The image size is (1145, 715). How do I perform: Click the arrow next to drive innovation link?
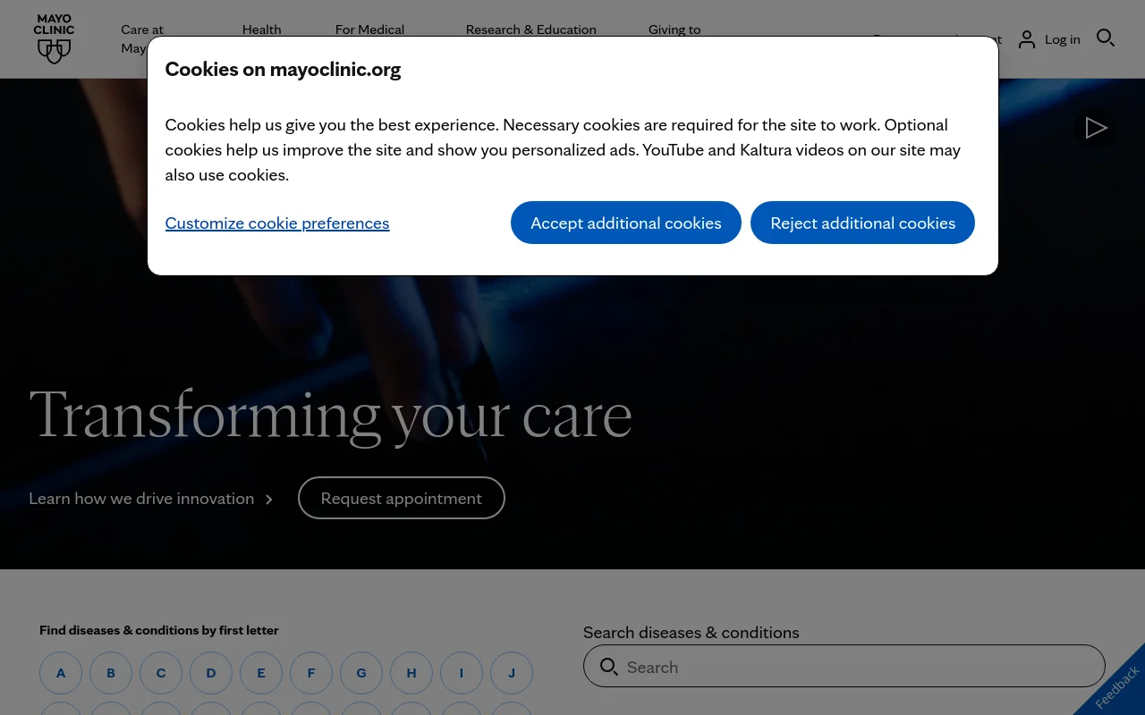tap(268, 499)
